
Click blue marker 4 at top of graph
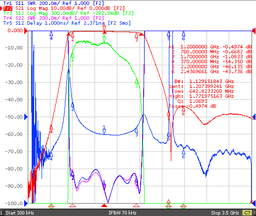[x=51, y=36]
